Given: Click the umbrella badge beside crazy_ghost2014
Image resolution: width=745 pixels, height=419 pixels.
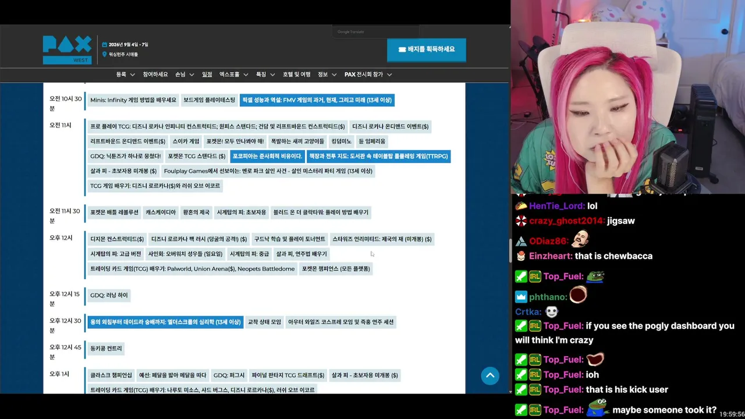Looking at the screenshot, I should click(521, 221).
